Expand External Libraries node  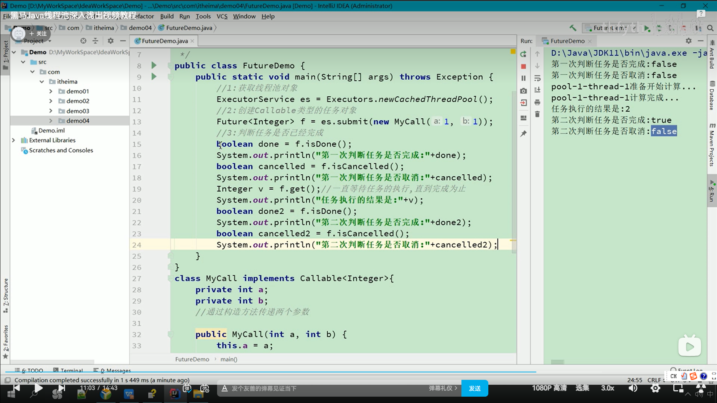(x=13, y=140)
